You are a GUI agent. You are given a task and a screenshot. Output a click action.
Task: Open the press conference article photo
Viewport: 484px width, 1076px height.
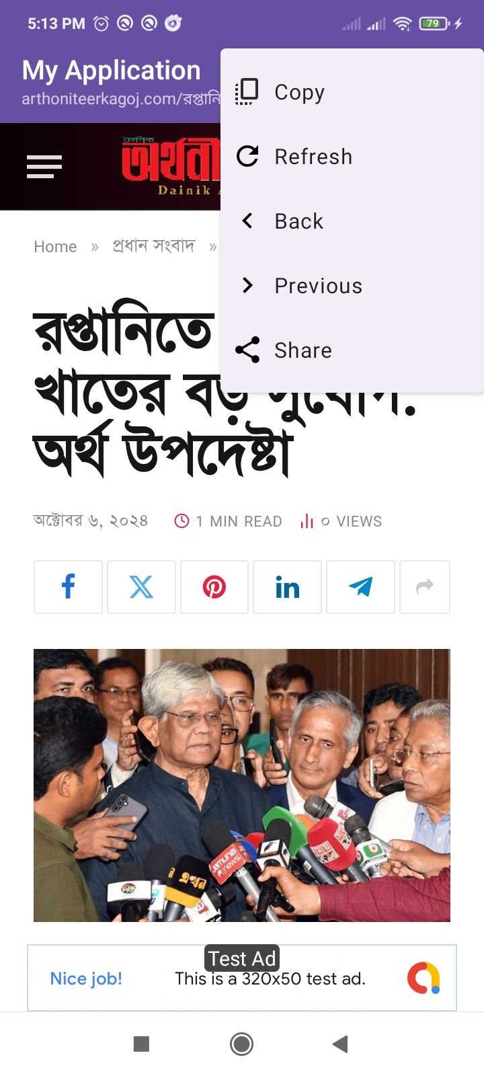[242, 785]
